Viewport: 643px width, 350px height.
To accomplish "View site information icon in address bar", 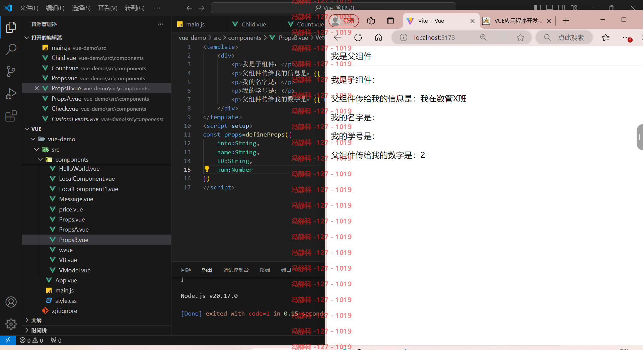I will click(x=404, y=37).
